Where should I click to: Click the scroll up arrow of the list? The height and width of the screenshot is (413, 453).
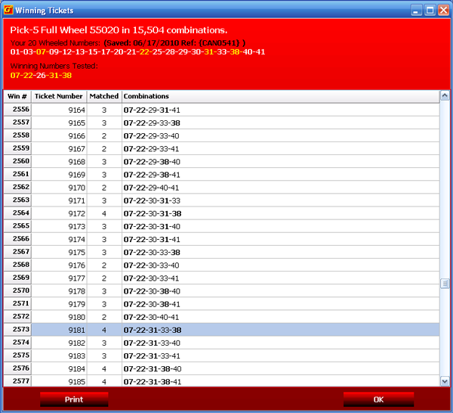[445, 95]
